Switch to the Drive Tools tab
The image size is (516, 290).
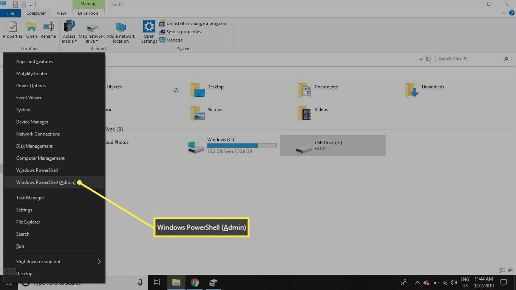tap(88, 13)
